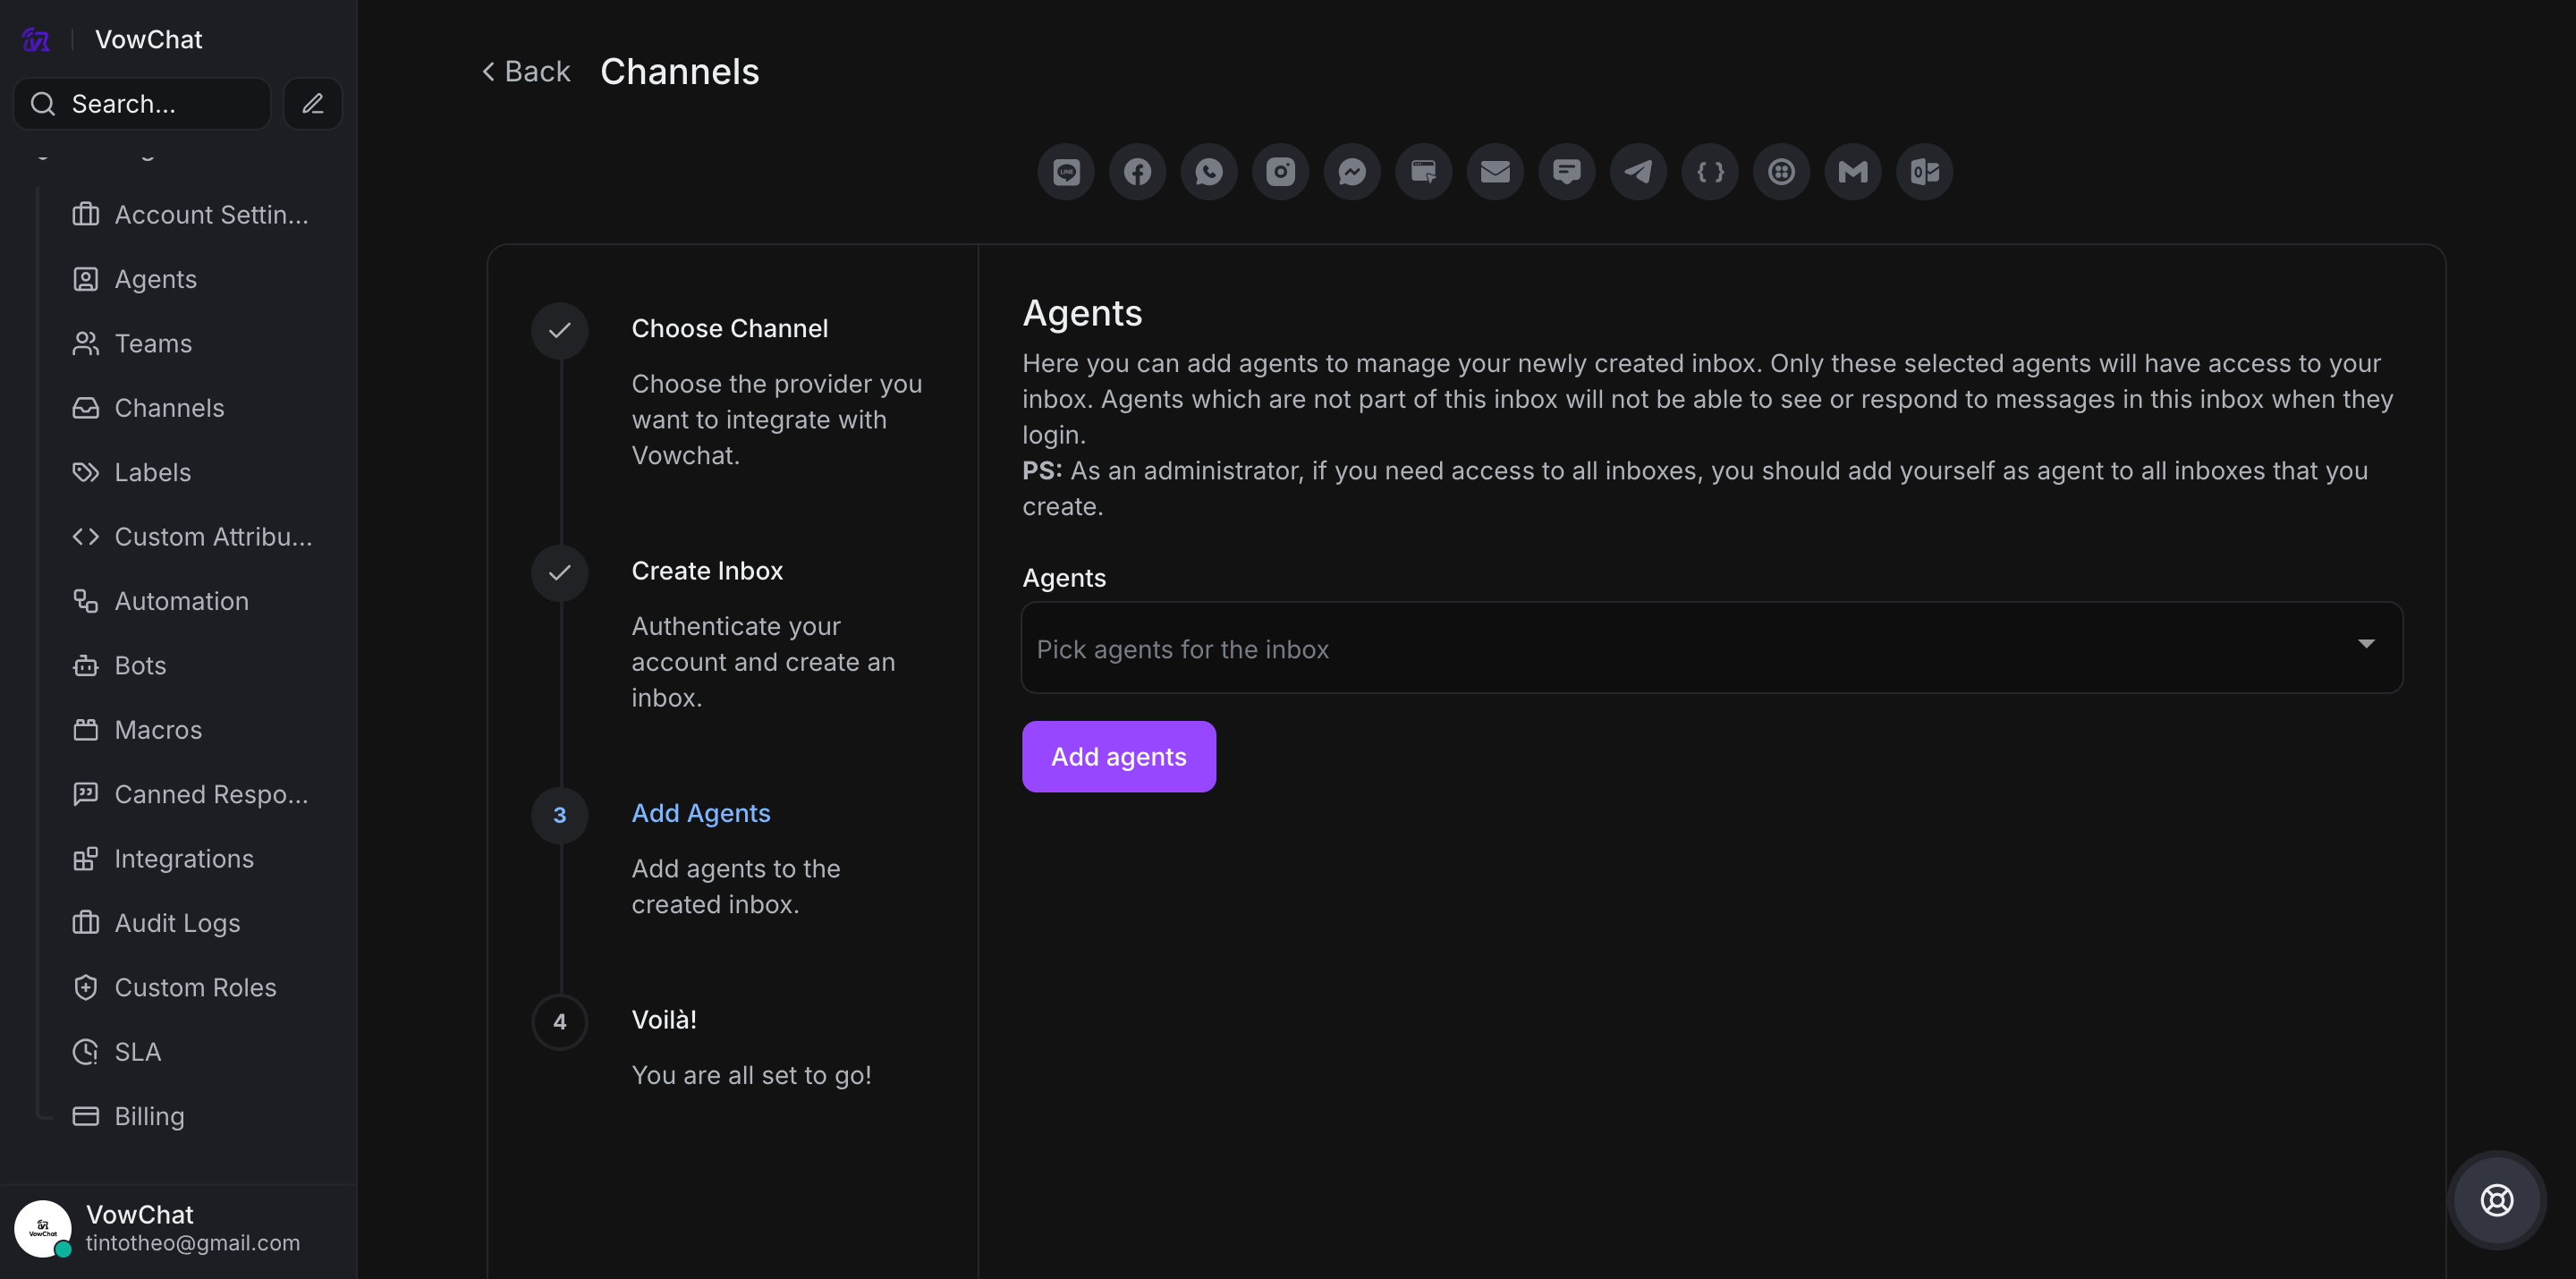Open Canned Responses in sidebar

[x=211, y=794]
